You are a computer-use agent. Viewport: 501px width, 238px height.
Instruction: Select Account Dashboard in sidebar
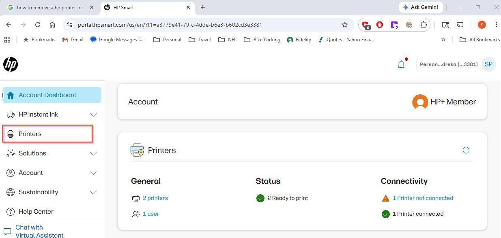tap(52, 95)
